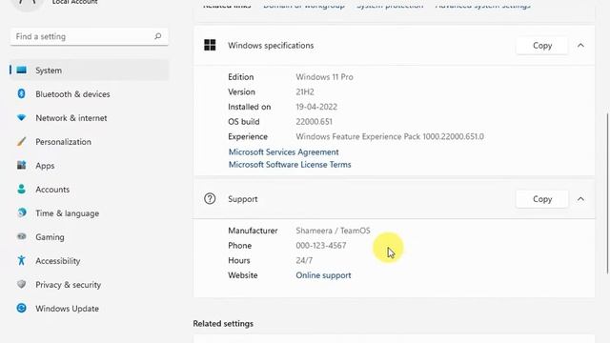This screenshot has height=343, width=610.
Task: Click the question mark Support icon
Action: (x=210, y=199)
